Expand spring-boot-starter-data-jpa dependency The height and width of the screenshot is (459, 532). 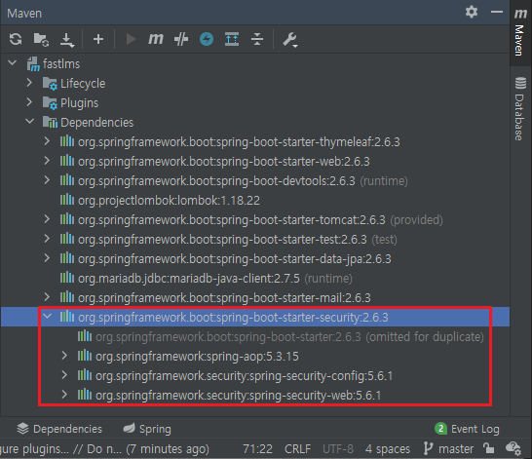click(x=47, y=258)
